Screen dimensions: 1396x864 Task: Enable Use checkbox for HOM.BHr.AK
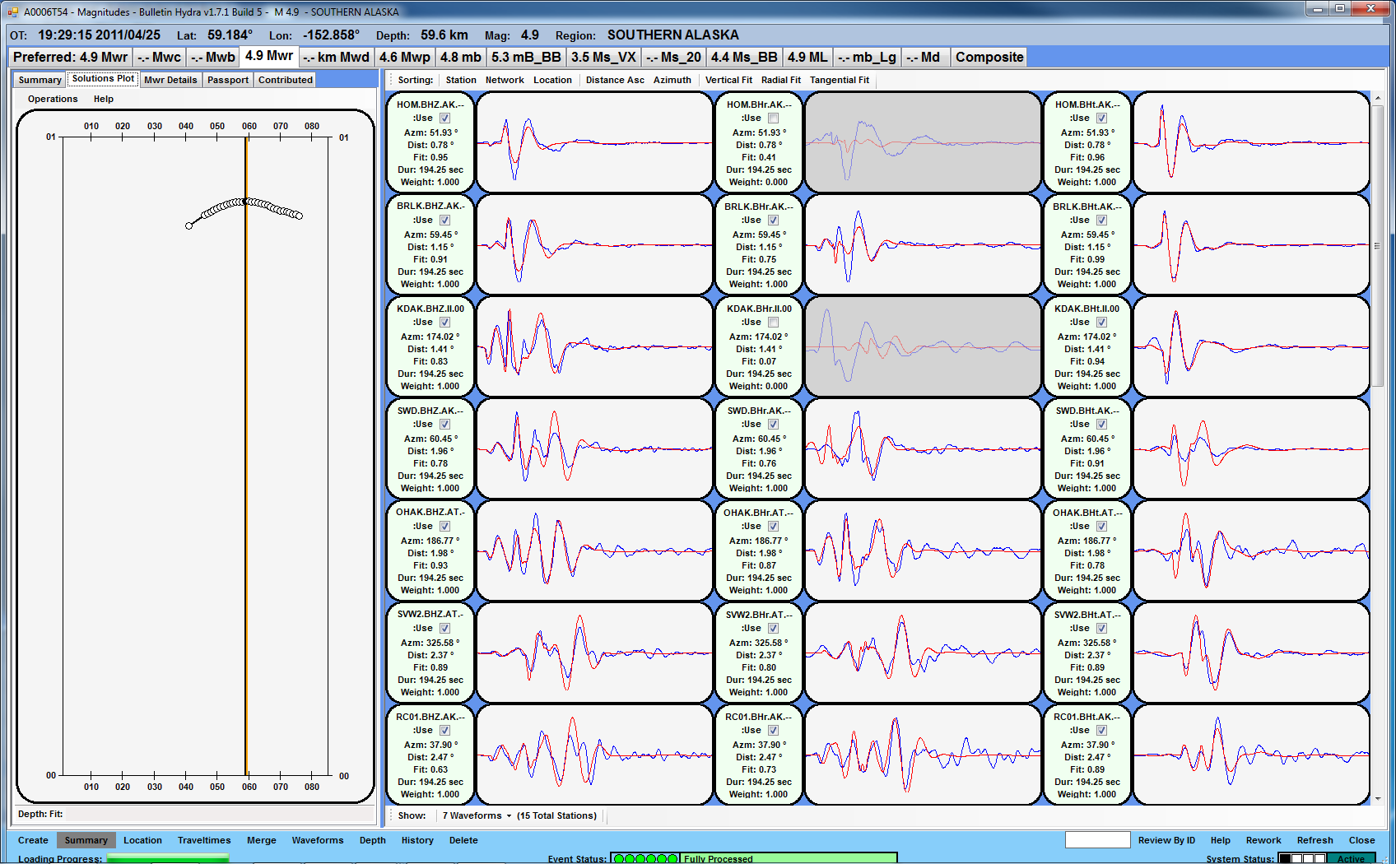click(773, 118)
